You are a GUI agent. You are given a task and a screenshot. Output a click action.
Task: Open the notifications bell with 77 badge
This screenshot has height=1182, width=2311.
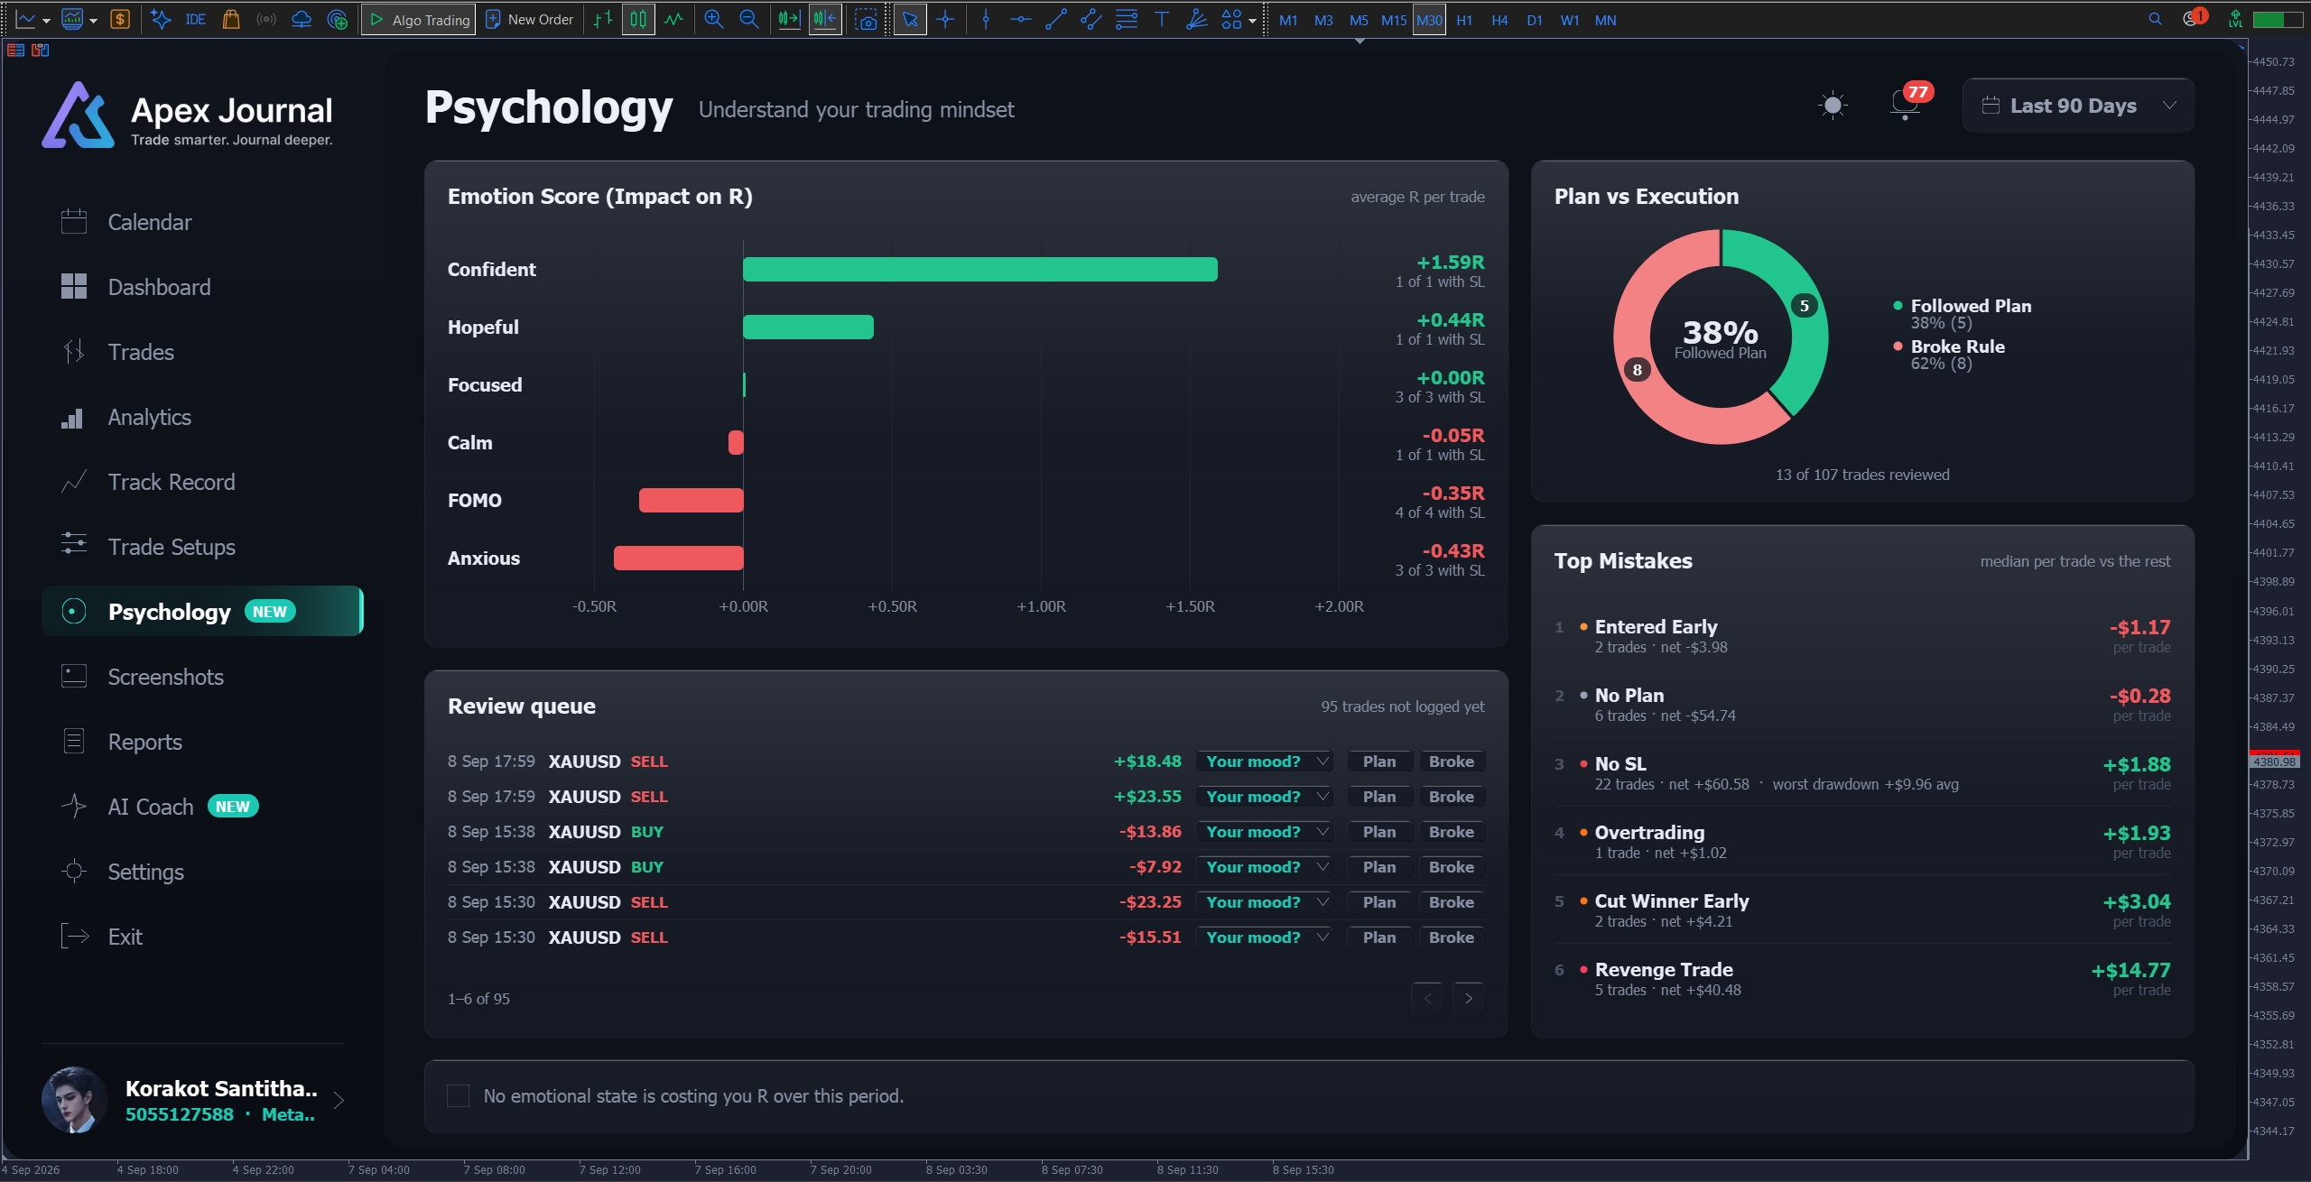(x=1906, y=105)
